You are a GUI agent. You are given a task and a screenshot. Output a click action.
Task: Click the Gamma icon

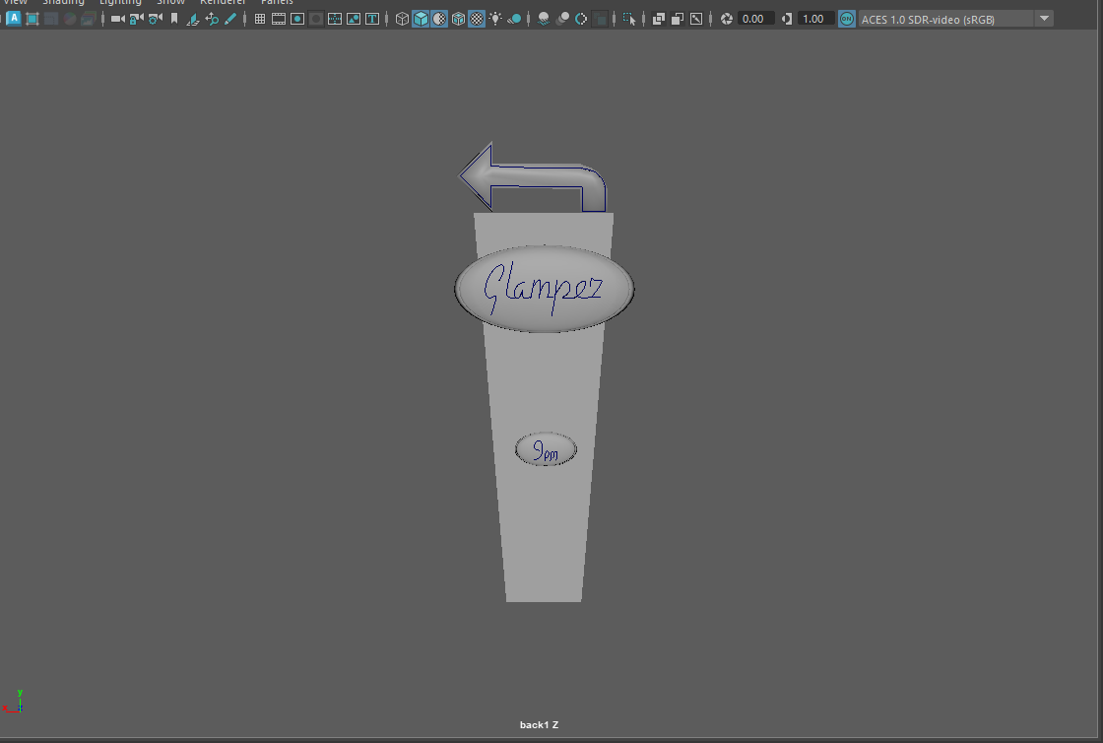787,19
